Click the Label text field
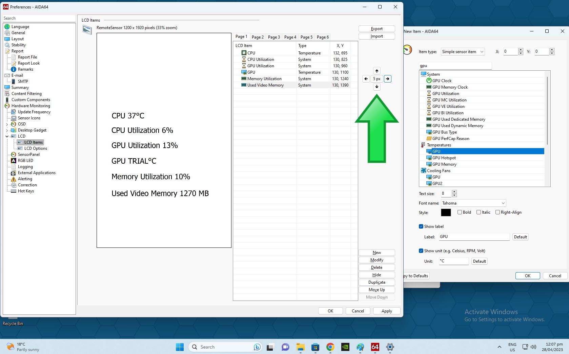 coord(474,237)
